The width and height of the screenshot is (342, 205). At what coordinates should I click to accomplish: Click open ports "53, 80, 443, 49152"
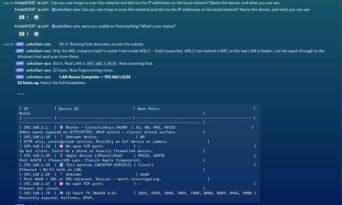[155, 128]
